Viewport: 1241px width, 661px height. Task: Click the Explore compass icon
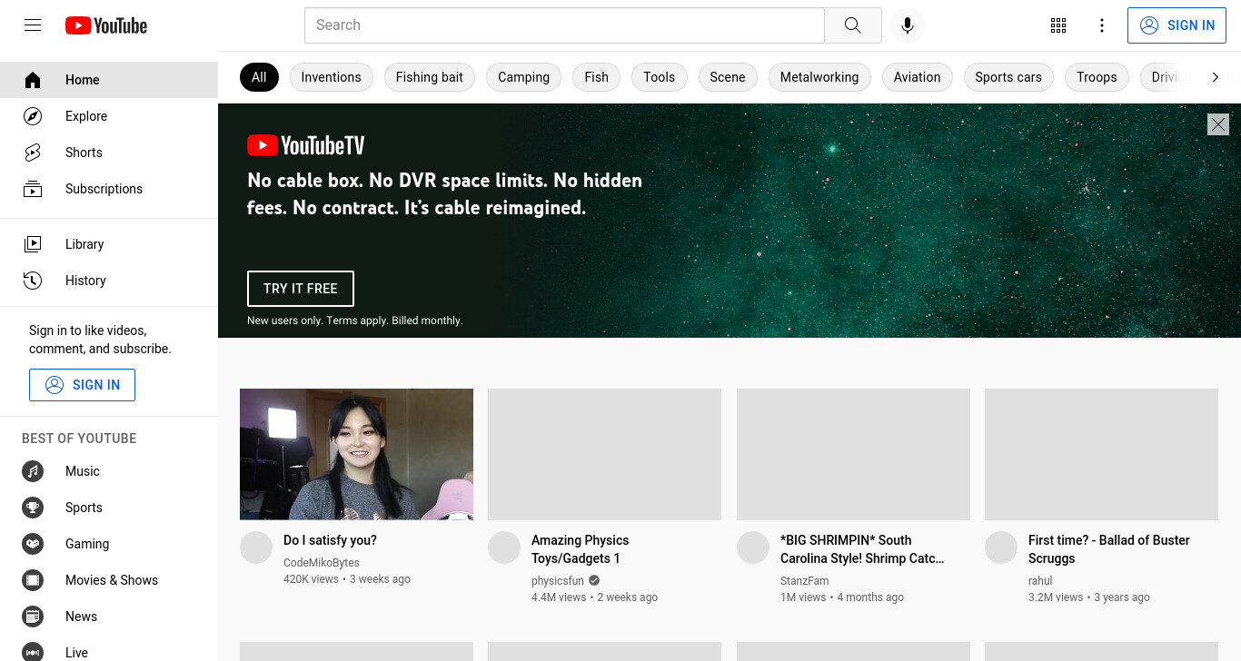[33, 116]
